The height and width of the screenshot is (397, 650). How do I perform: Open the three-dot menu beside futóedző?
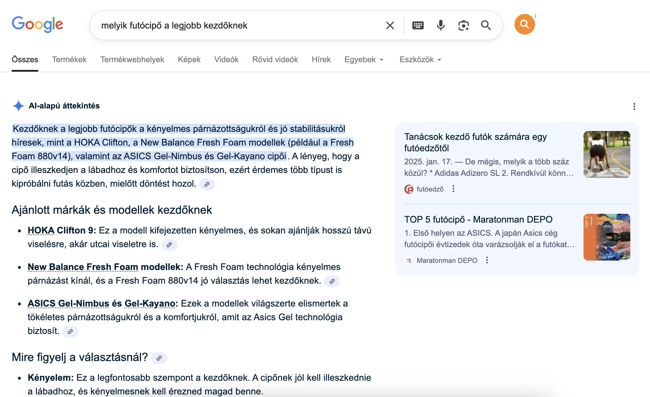click(453, 189)
